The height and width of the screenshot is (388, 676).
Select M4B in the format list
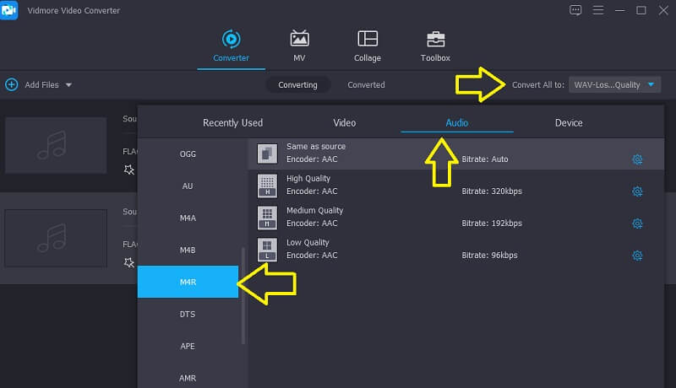[188, 250]
